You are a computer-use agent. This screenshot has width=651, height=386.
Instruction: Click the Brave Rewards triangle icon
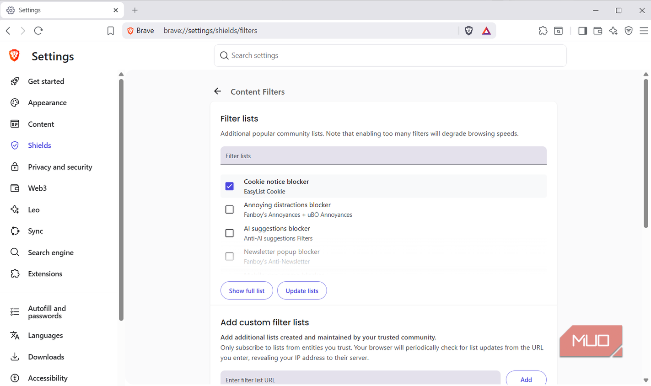(x=486, y=31)
